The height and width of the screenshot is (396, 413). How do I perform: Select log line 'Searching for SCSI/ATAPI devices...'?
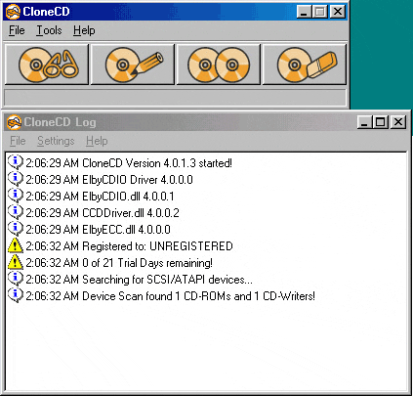[139, 280]
